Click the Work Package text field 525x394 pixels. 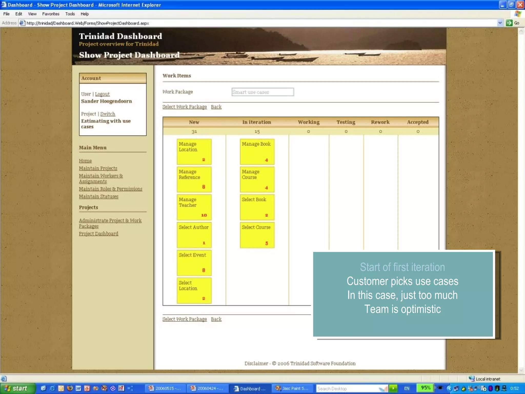[x=262, y=92]
